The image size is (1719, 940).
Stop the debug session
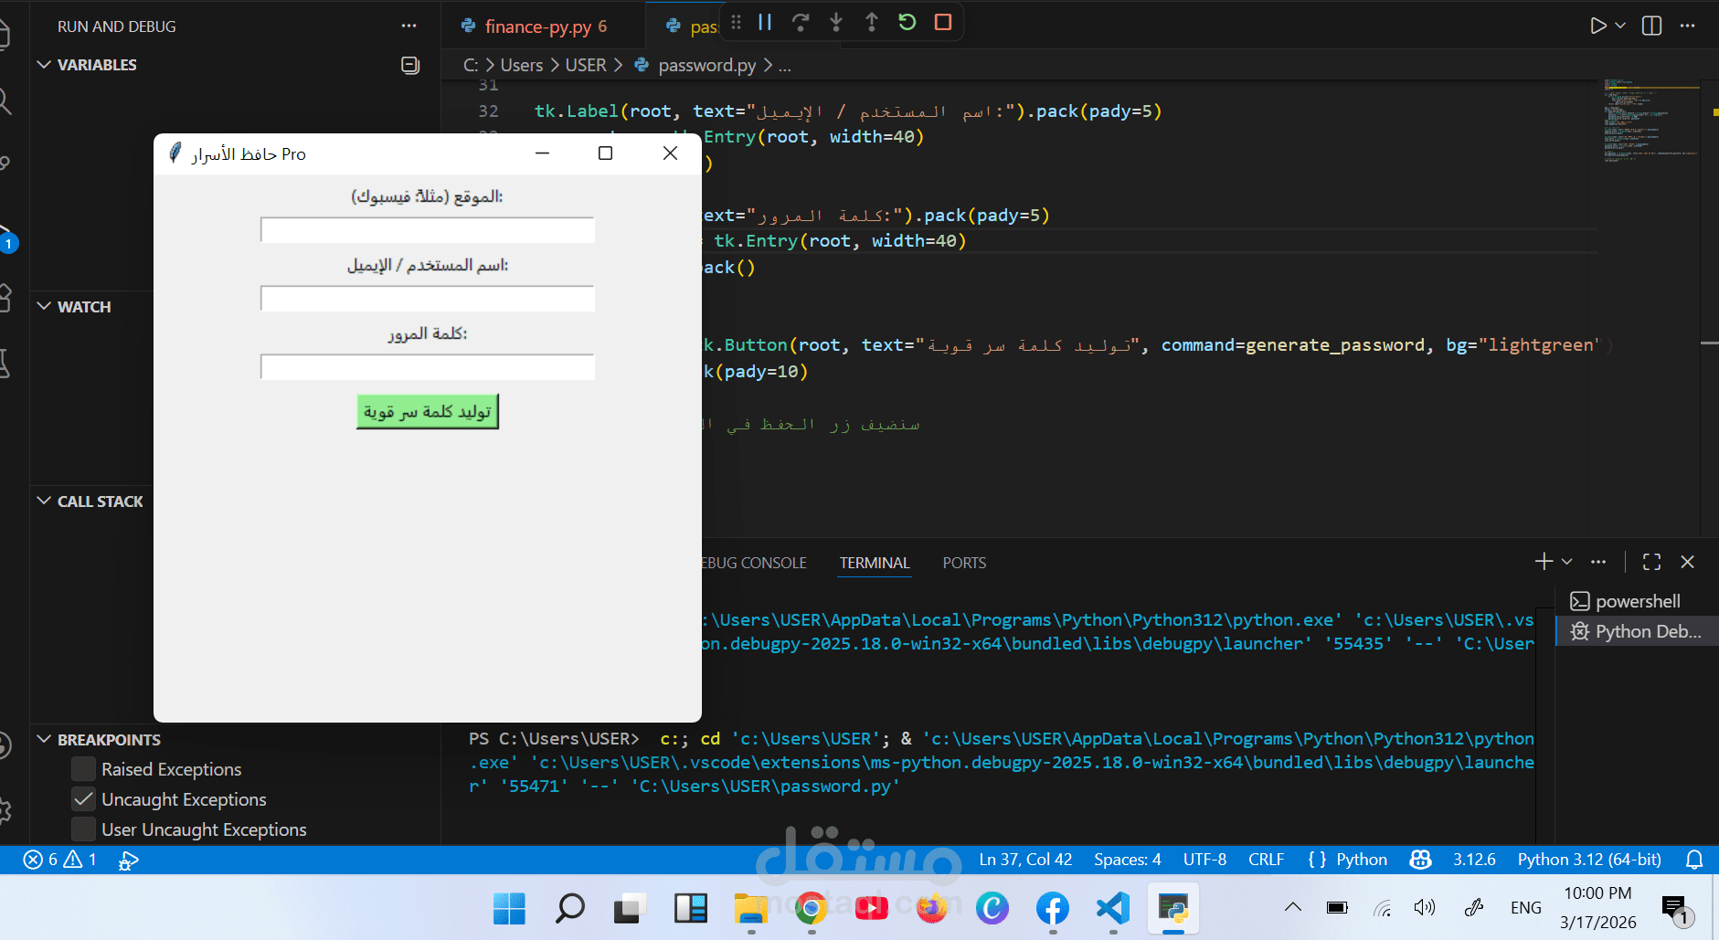(943, 22)
